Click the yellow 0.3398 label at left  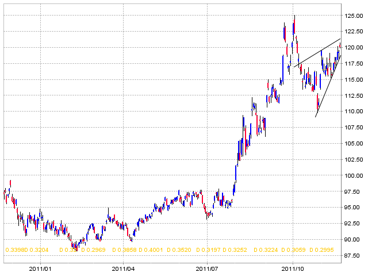coord(15,250)
